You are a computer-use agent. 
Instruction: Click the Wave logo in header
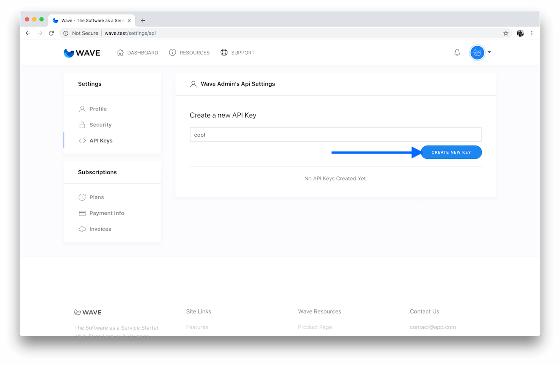(x=82, y=53)
